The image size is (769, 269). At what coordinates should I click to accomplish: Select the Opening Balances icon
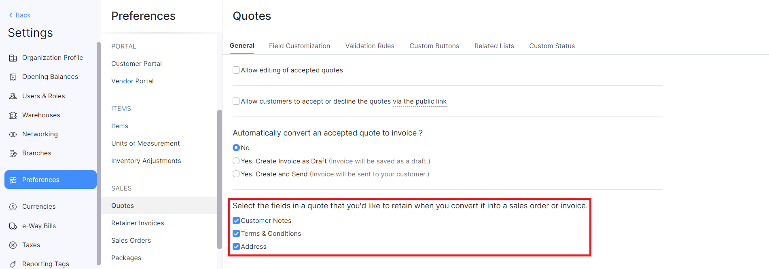point(13,76)
